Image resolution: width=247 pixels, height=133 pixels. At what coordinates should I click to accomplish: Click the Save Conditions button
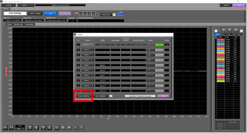(101, 96)
